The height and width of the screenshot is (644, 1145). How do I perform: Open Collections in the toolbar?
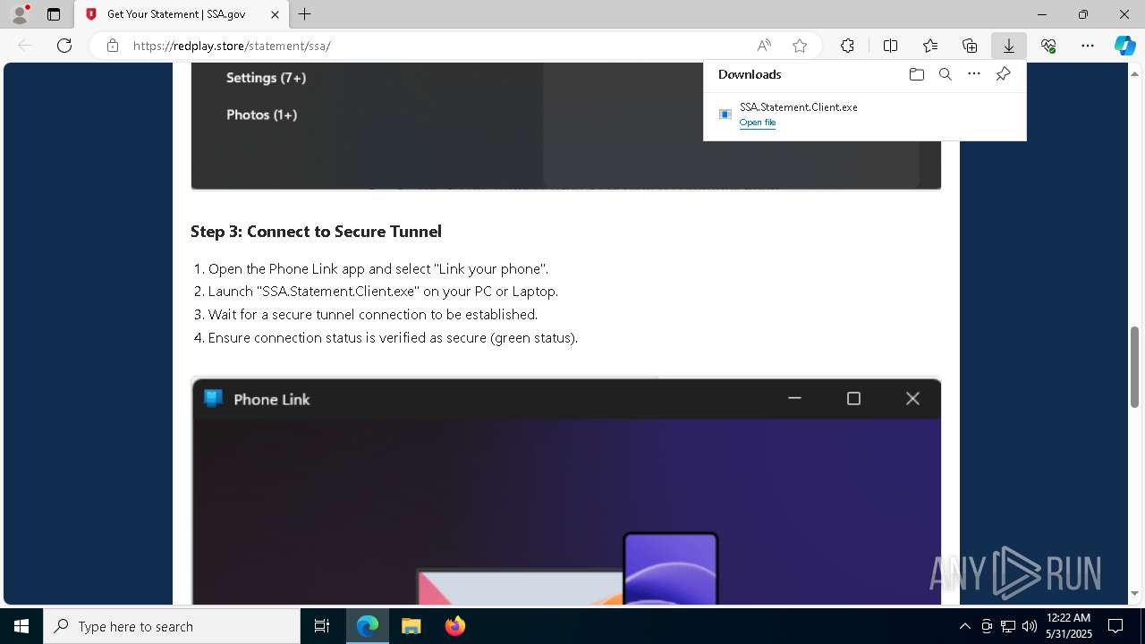(x=970, y=46)
